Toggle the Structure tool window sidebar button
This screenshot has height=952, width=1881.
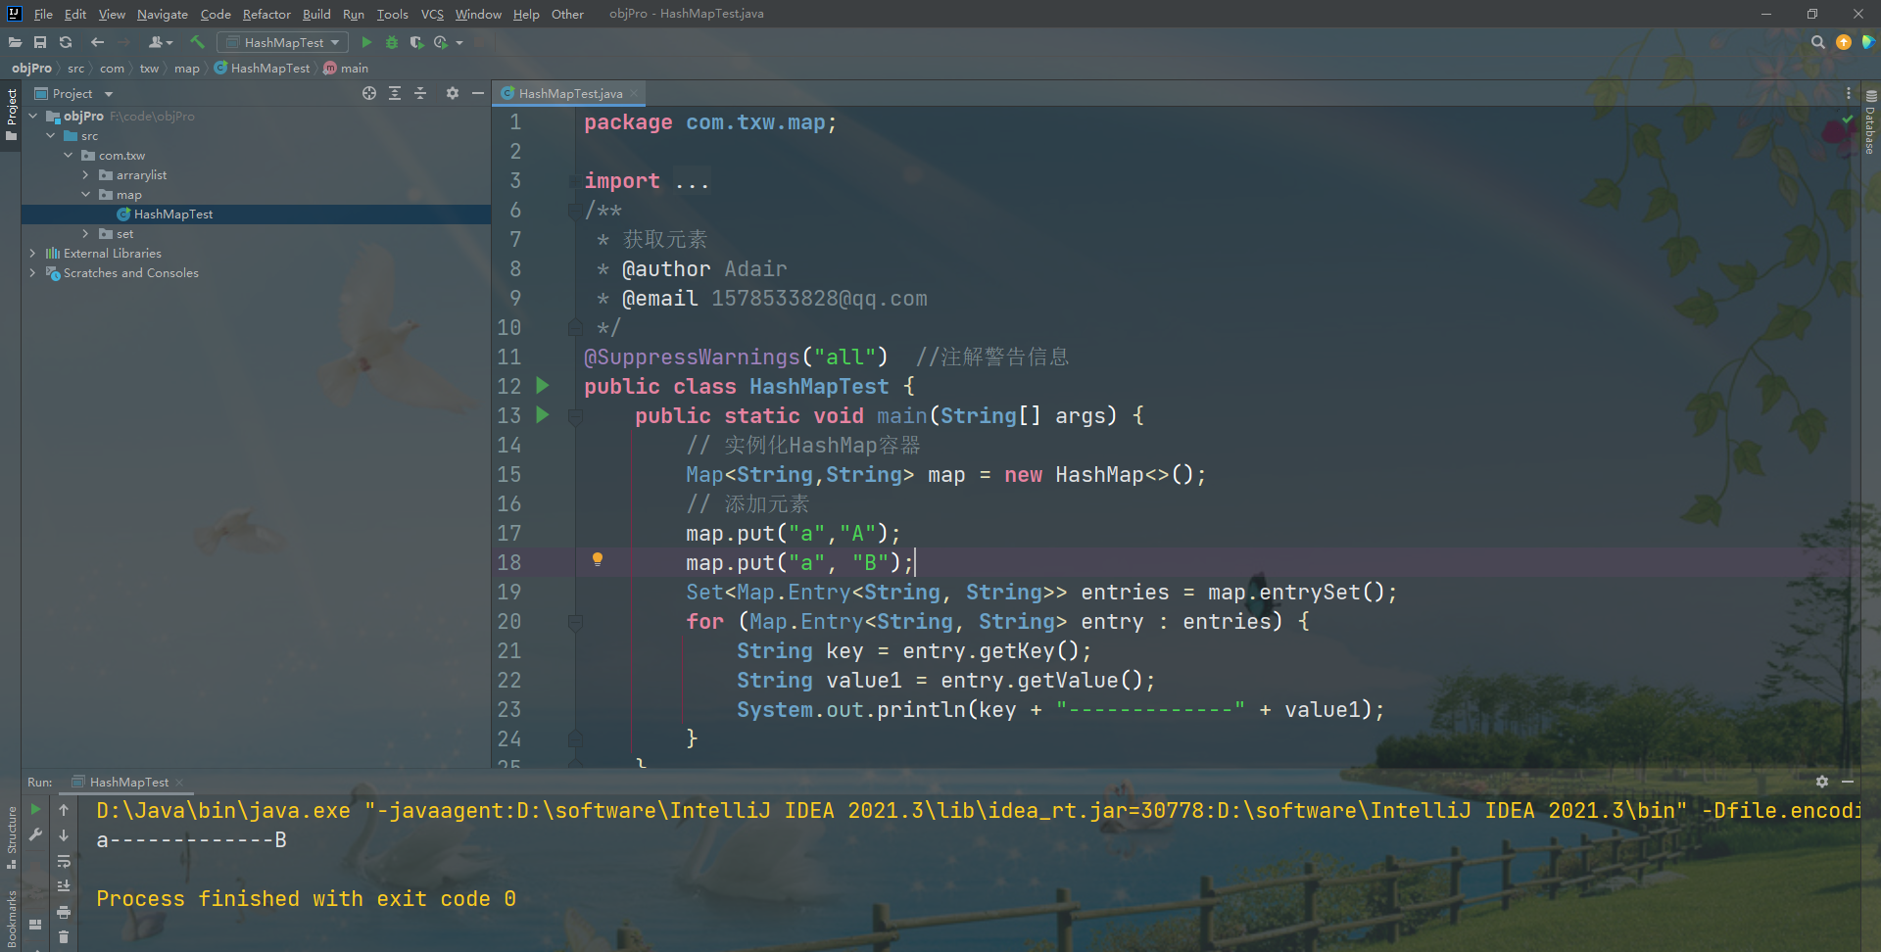click(x=11, y=836)
